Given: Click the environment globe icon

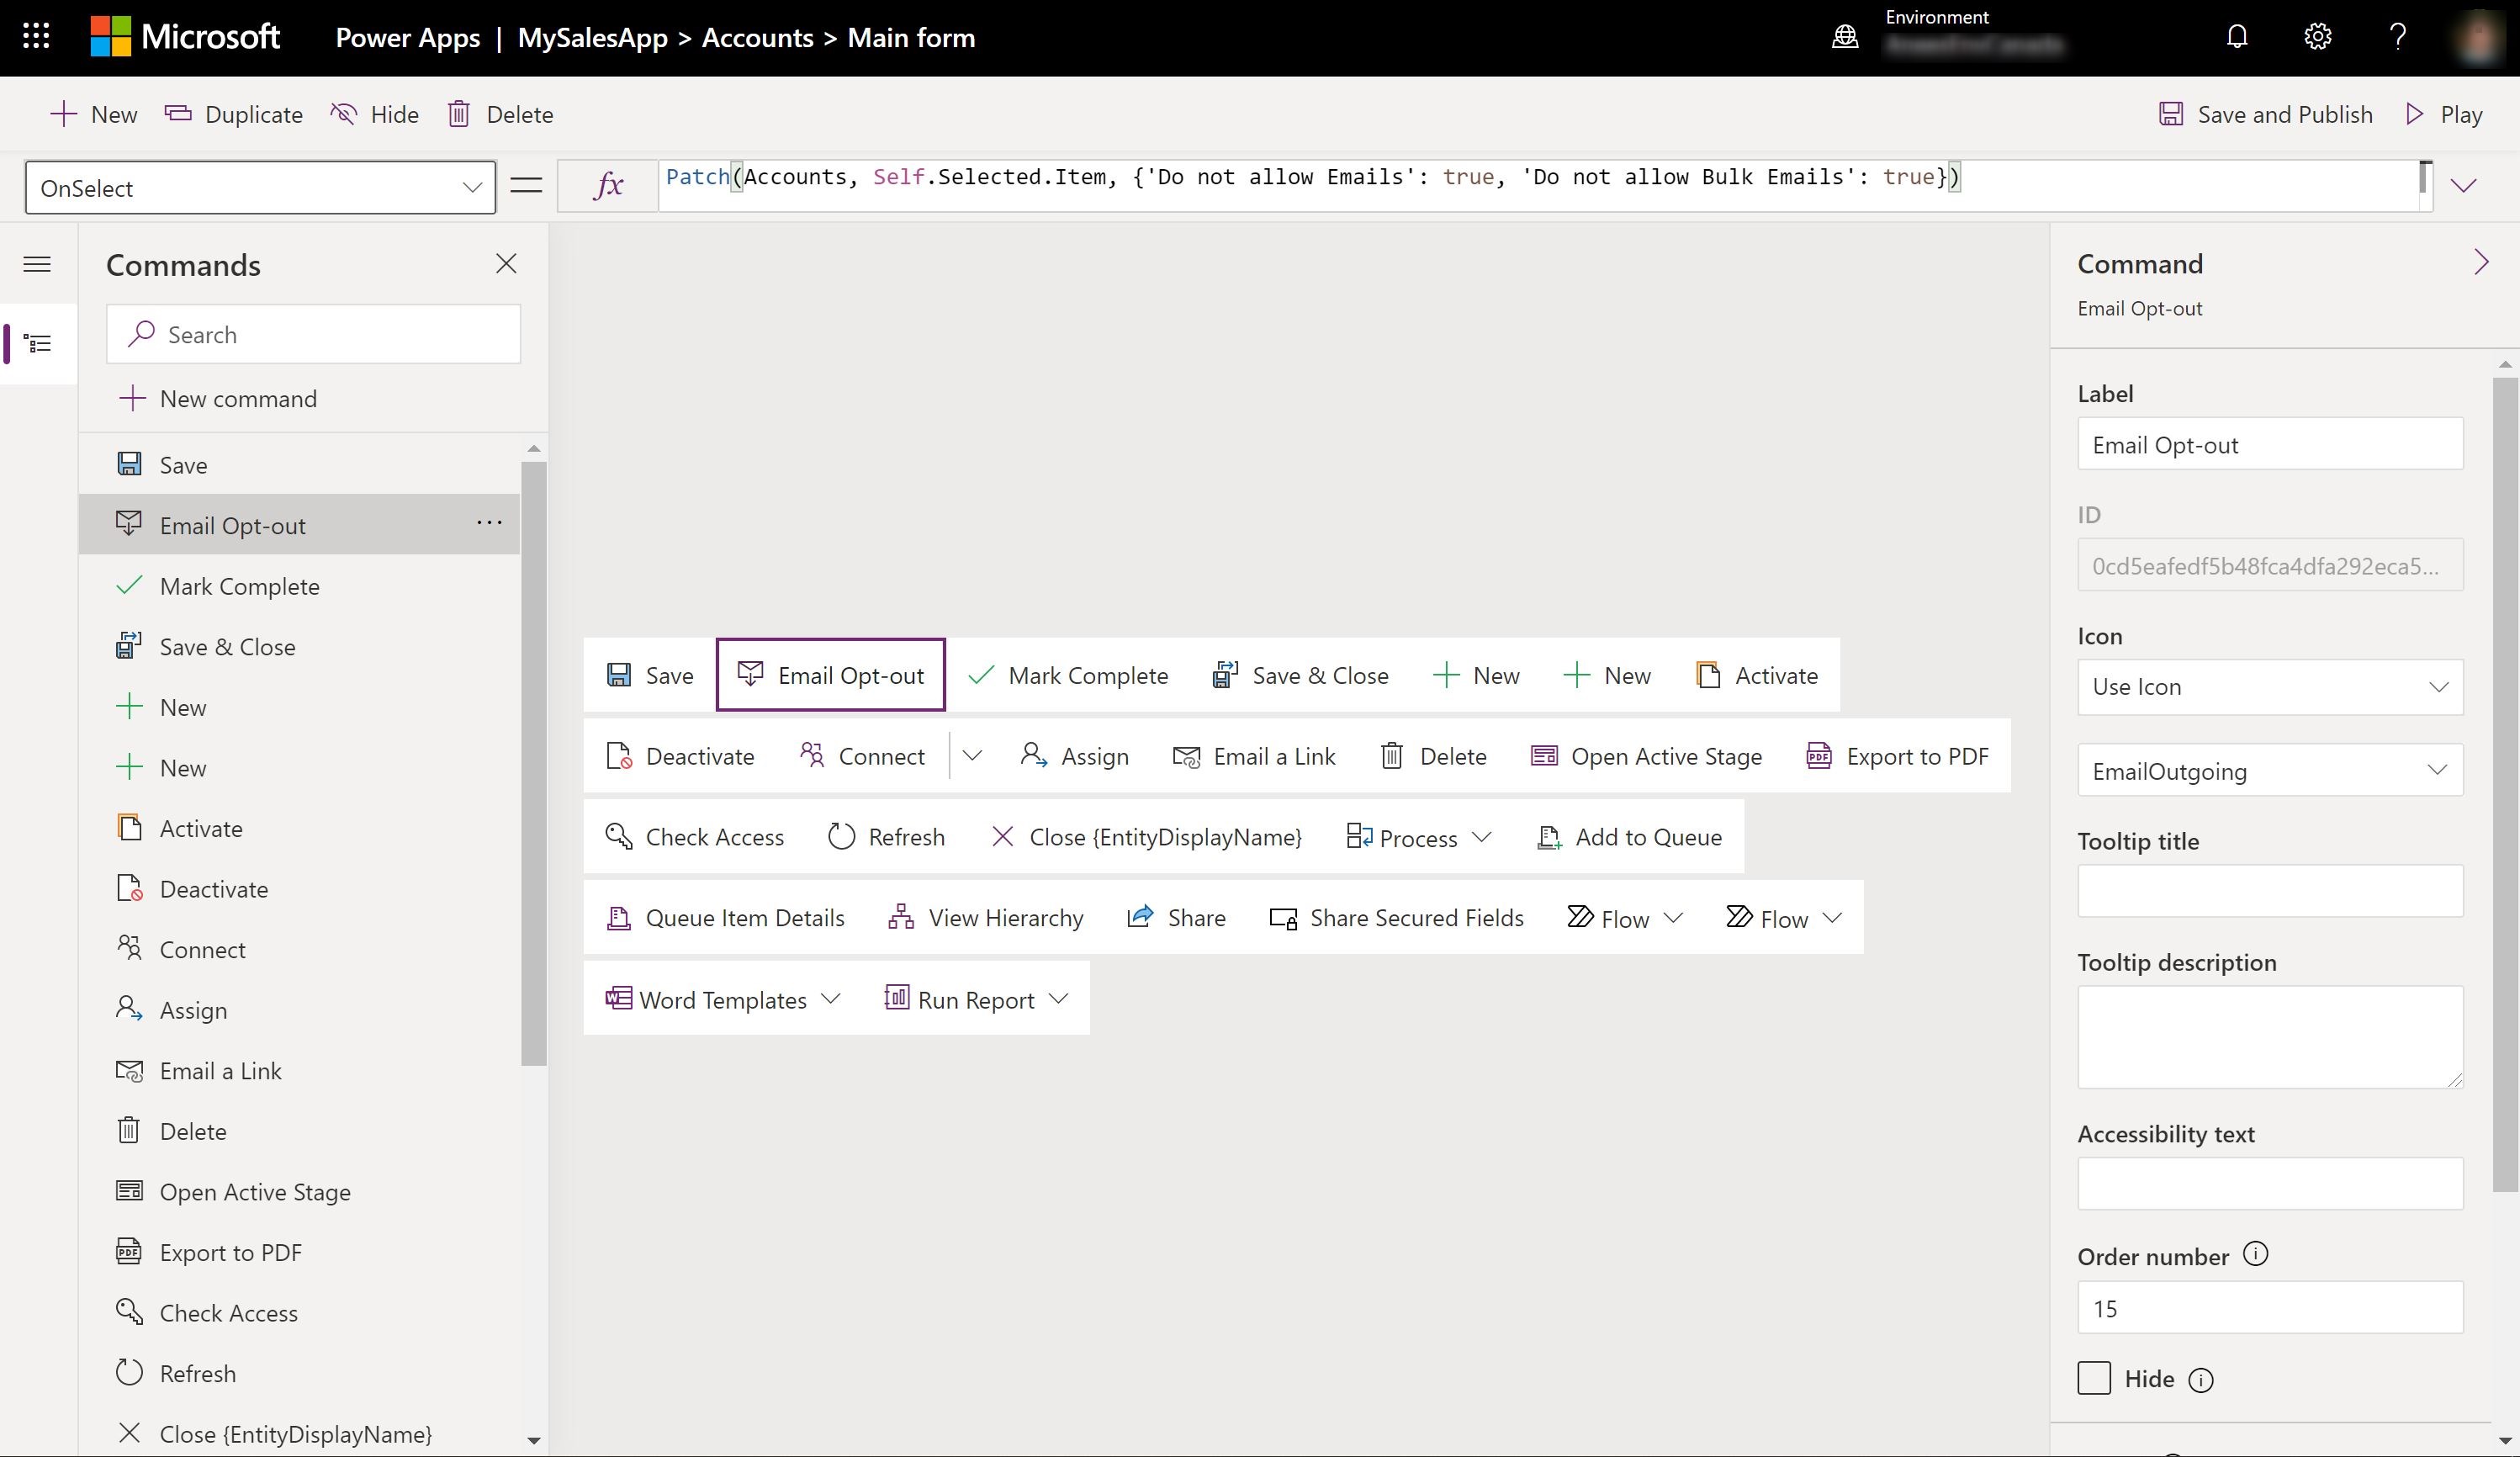Looking at the screenshot, I should (x=1845, y=37).
